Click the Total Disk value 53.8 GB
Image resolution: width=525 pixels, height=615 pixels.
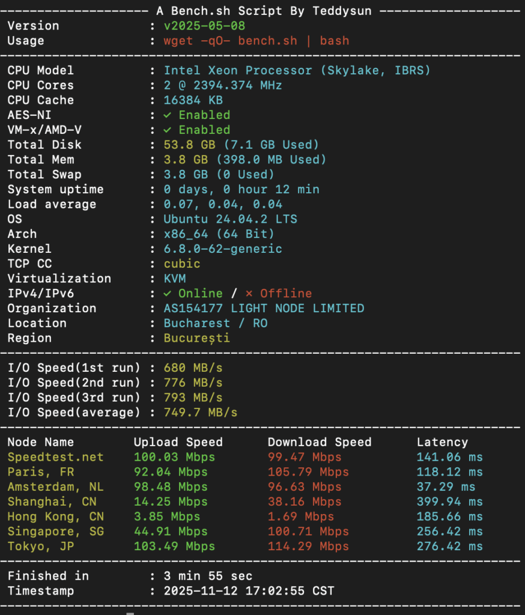pos(186,145)
